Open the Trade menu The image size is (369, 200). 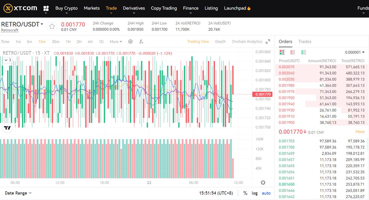pyautogui.click(x=111, y=8)
